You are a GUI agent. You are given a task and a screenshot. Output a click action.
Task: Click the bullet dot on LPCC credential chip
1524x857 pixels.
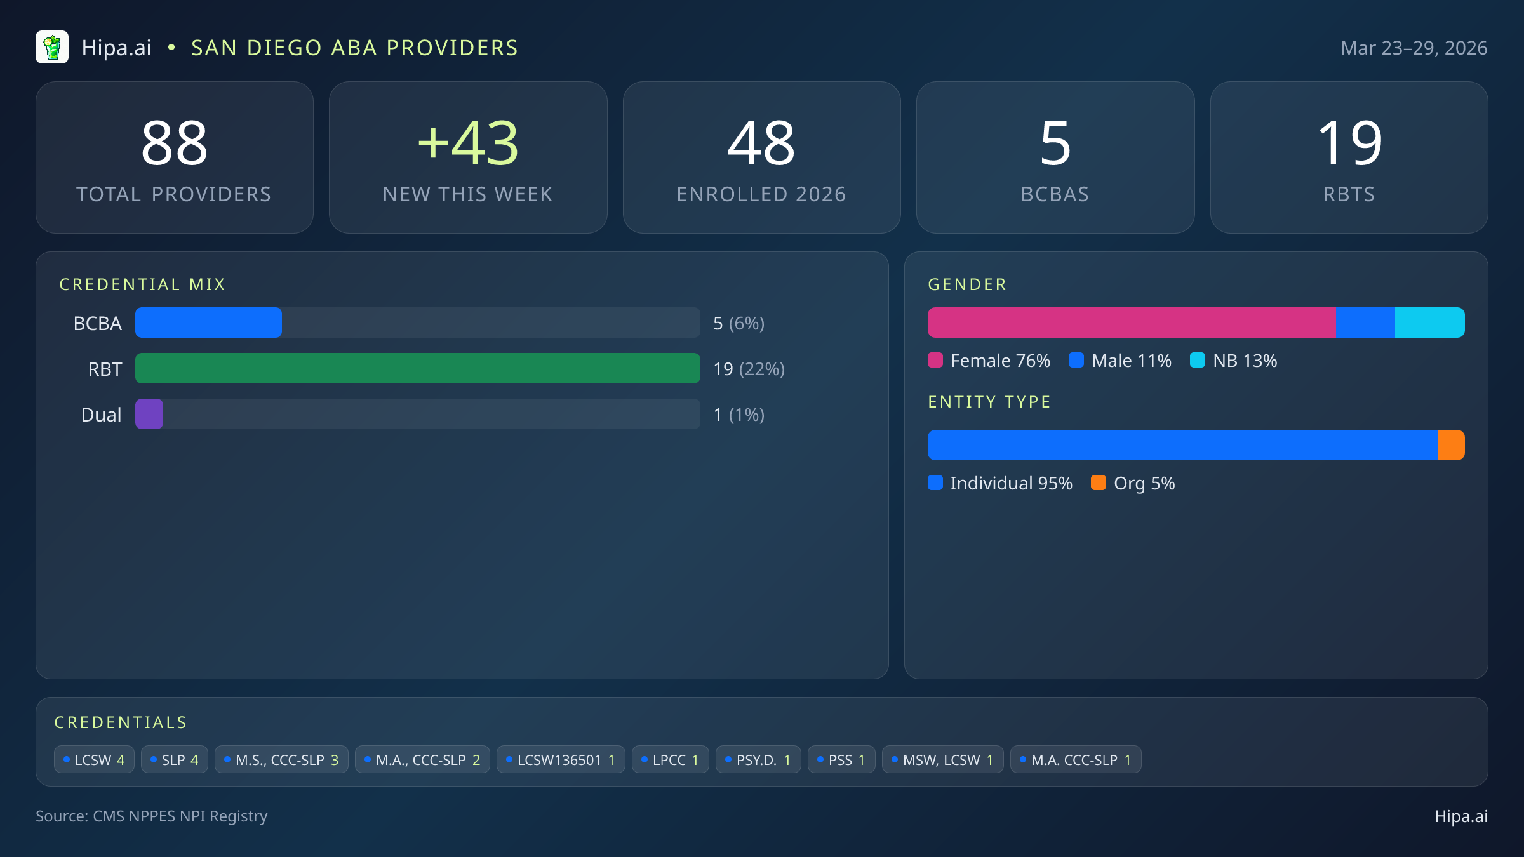[643, 759]
